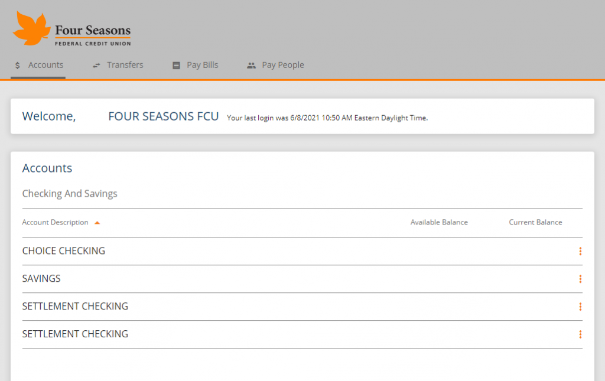Screen dimensions: 605x381
Task: Click the orange maple leaf logo
Action: click(x=31, y=28)
